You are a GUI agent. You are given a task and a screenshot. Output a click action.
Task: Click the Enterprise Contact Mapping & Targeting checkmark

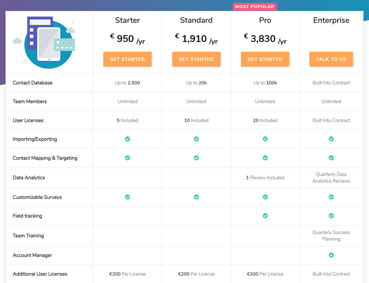click(x=331, y=158)
